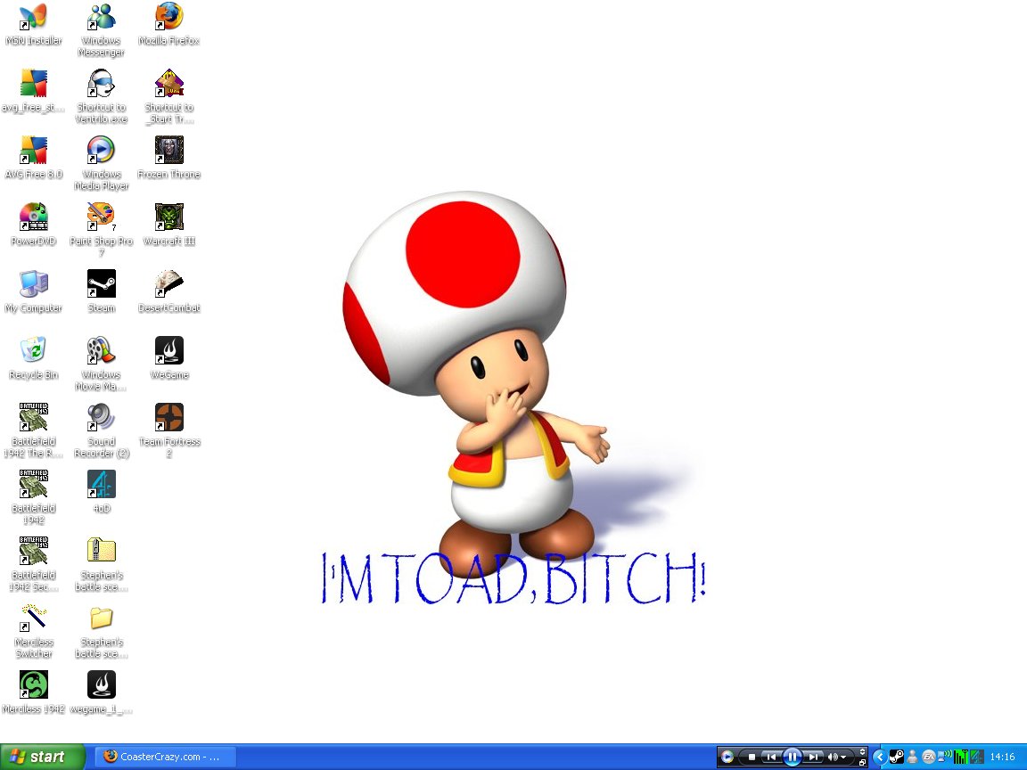This screenshot has height=770, width=1027.
Task: Open Stephen's battle sce... plain yellow folder
Action: click(101, 631)
